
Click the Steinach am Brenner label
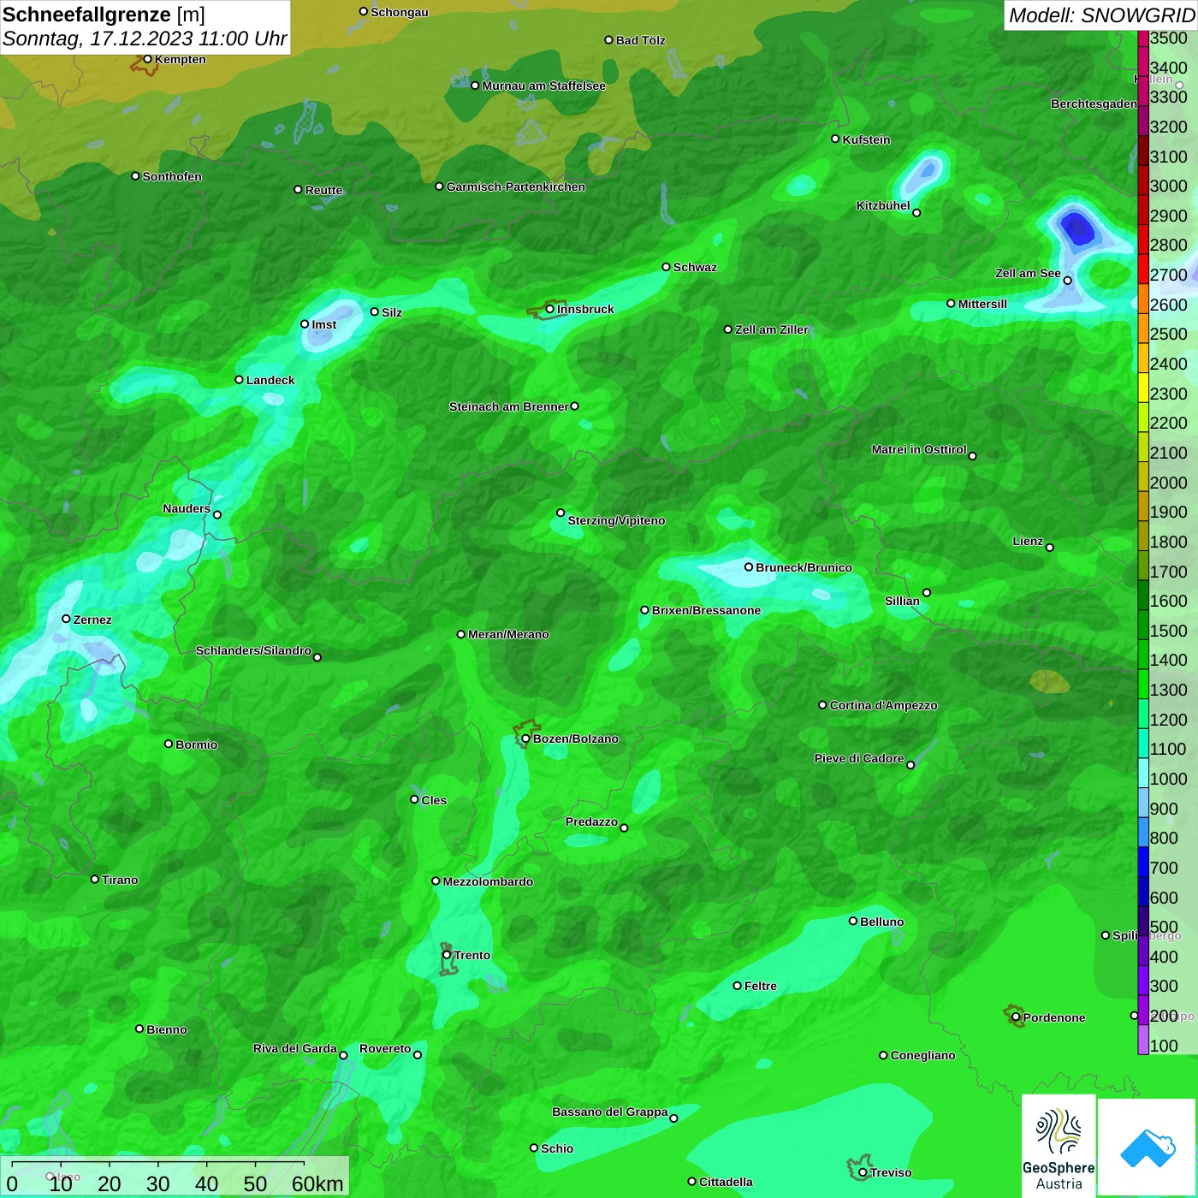point(508,406)
